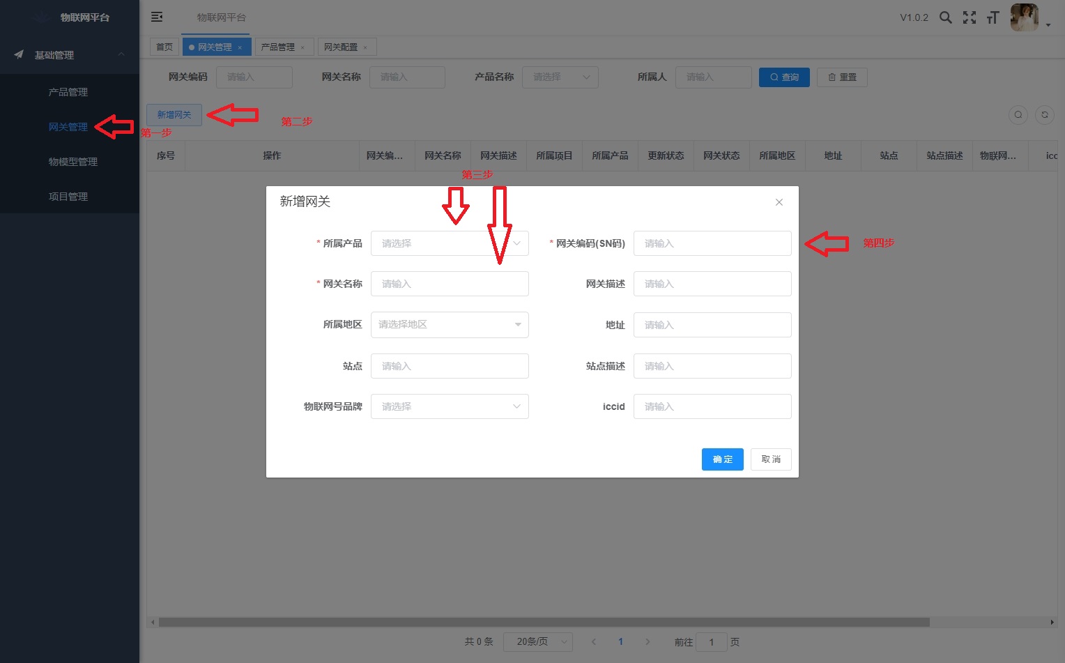Open the font size adjustment icon
This screenshot has width=1065, height=663.
[x=993, y=17]
